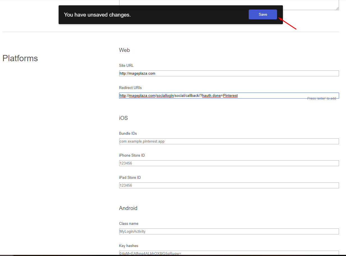Click the Web subsection heading
This screenshot has height=256, width=346.
point(124,50)
